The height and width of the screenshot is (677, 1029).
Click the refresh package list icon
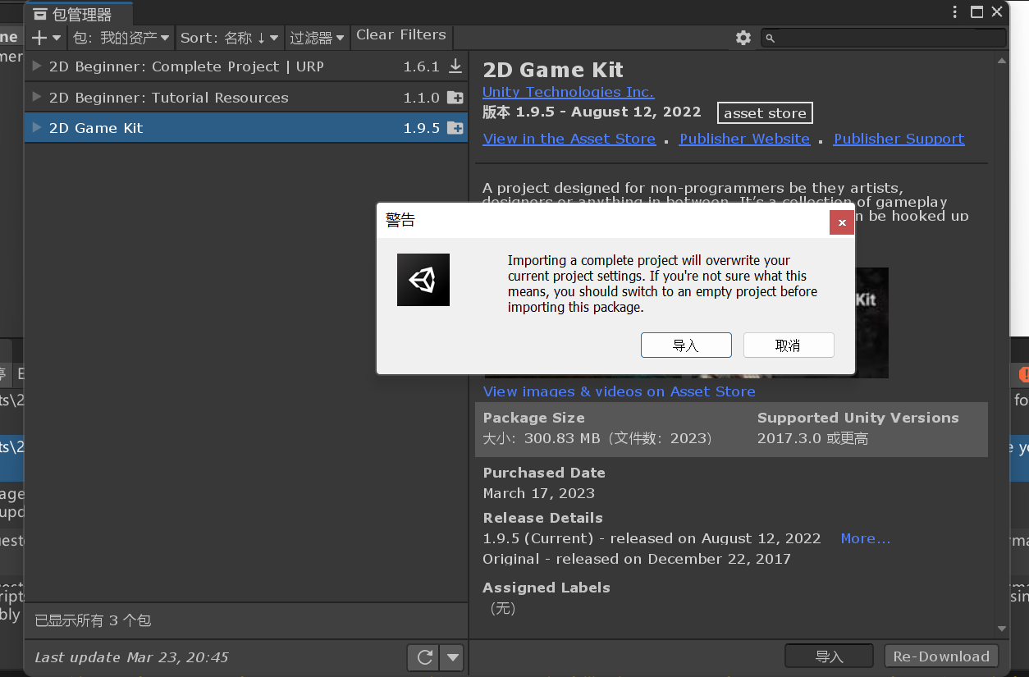point(424,657)
